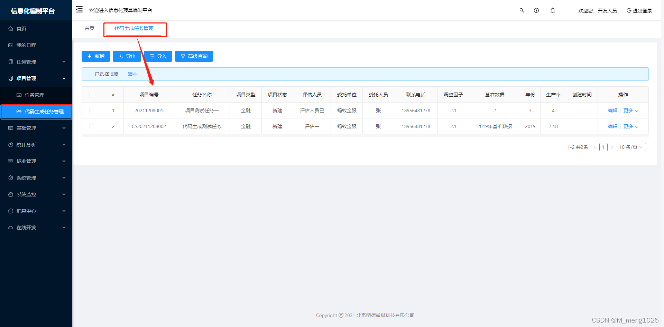Click the filter icon on 高级查询 button
664x327 pixels.
click(x=183, y=56)
